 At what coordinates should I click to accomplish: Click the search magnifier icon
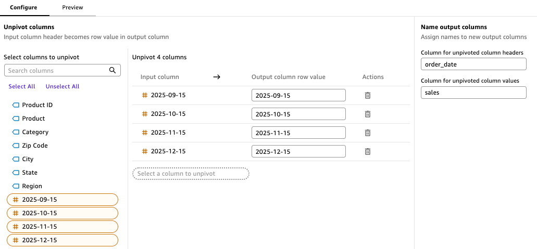113,71
